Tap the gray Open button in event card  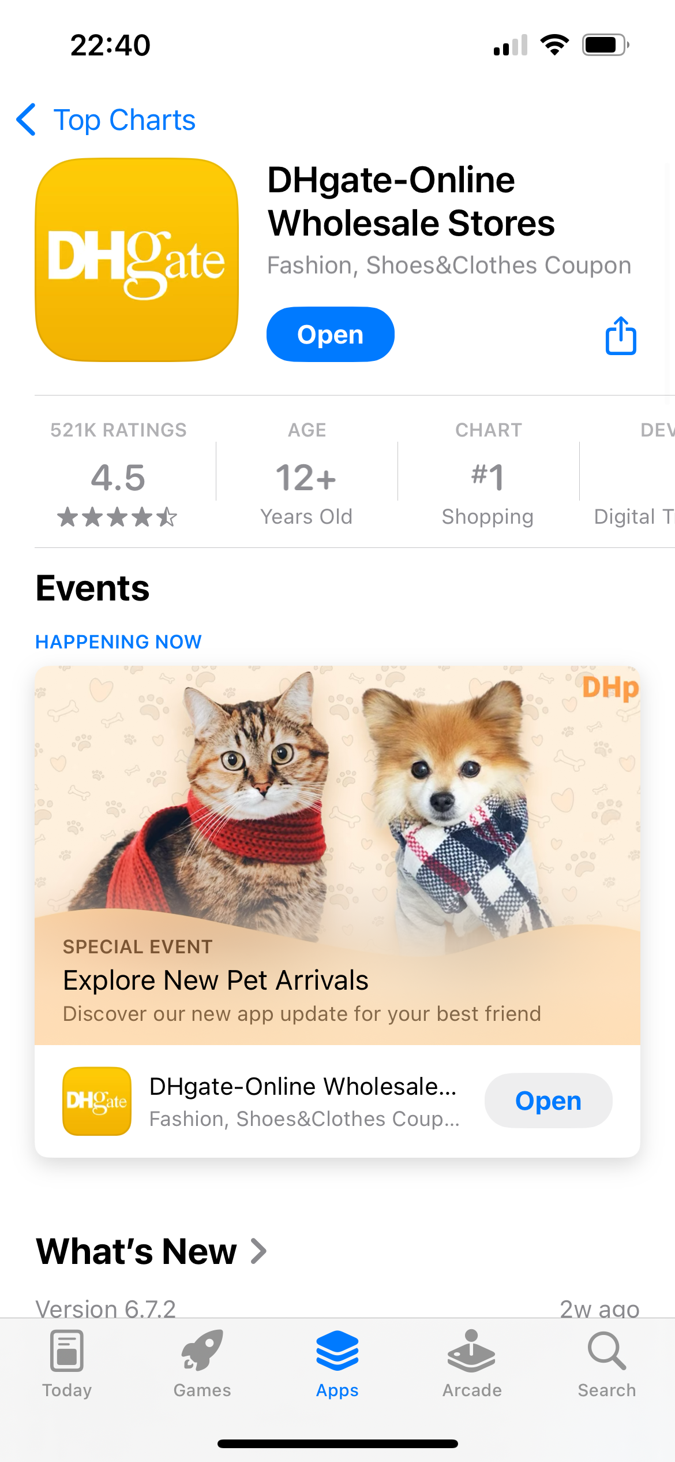(x=549, y=1101)
